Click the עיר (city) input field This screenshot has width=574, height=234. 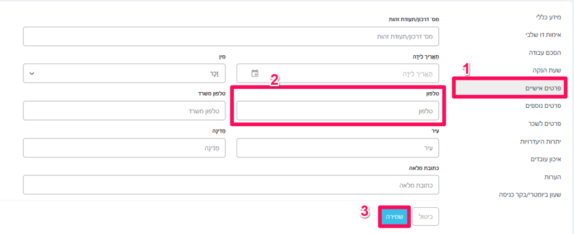[338, 148]
